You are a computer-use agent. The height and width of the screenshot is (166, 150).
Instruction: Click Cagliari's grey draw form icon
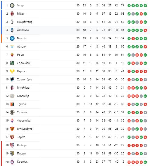tap(145, 146)
